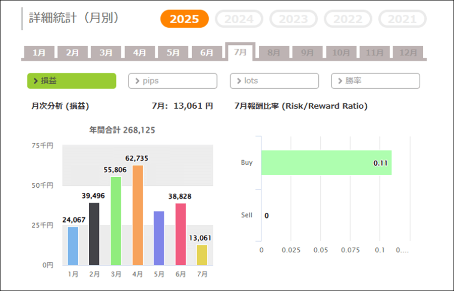Screen dimensions: 454x291
Task: Open the 1月 month tab
Action: pos(39,52)
